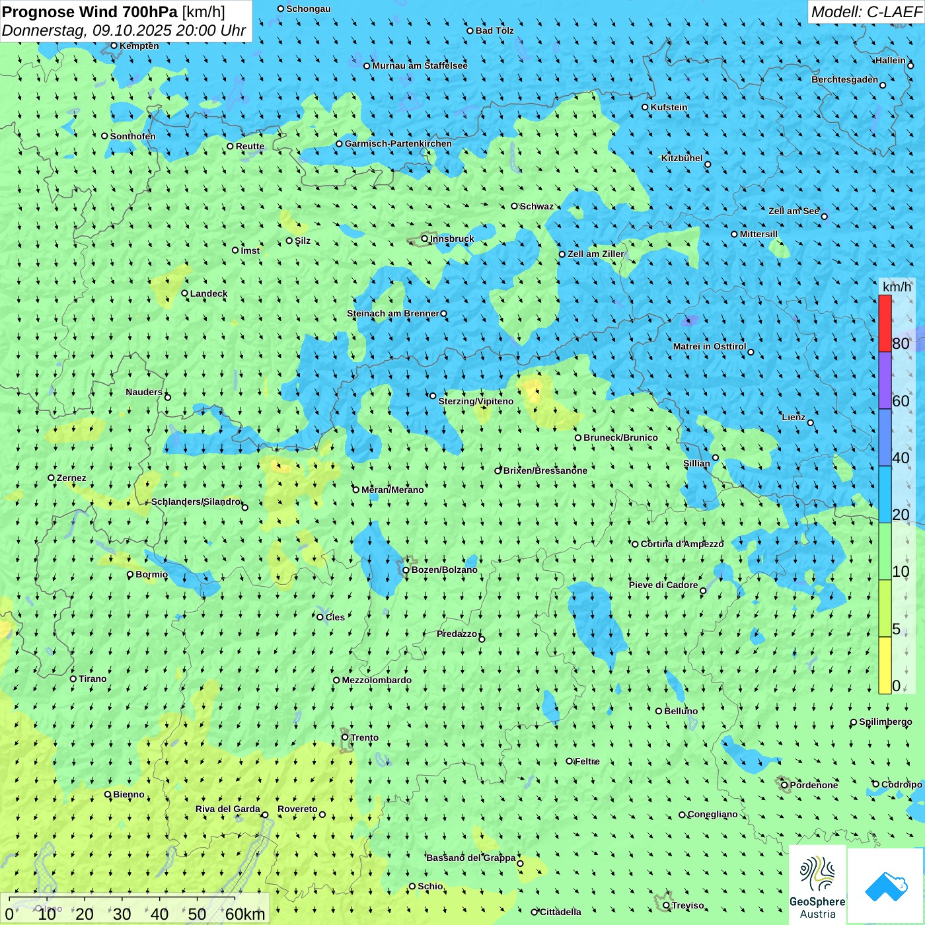Click the blue cloud-arrow logo icon
Screen dimensions: 925x925
885,886
